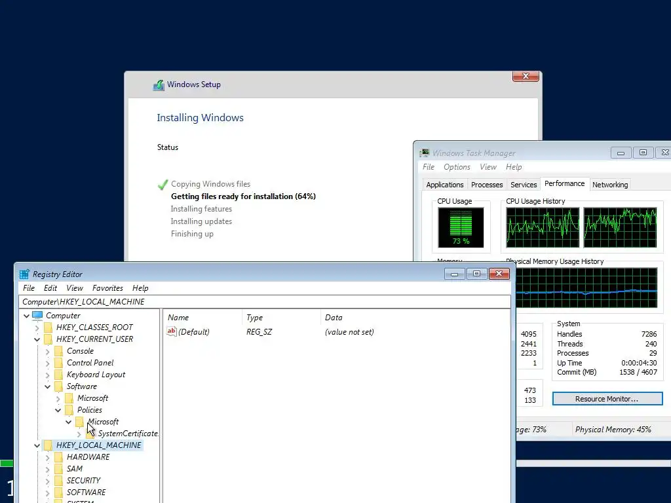Image resolution: width=671 pixels, height=503 pixels.
Task: Switch to the Services tab
Action: tap(524, 185)
